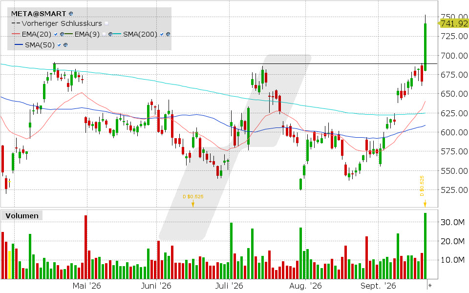
Task: Open EMA(9) indicator settings icon
Action: 110,34
